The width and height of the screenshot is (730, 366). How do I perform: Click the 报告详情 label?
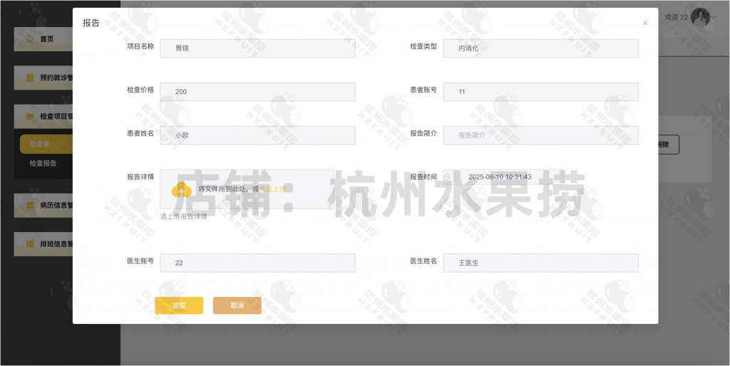[x=140, y=177]
